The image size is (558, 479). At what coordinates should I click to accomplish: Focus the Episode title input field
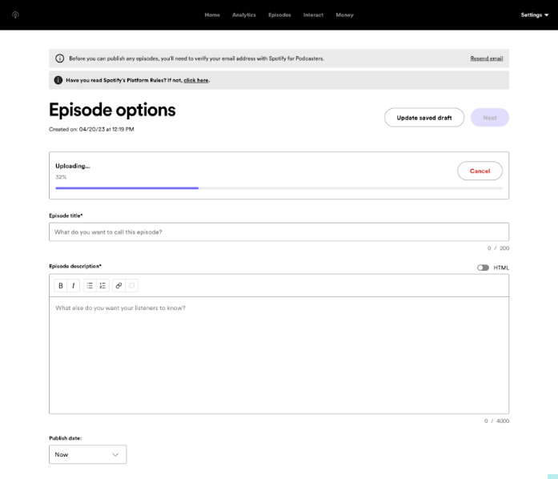pos(279,232)
